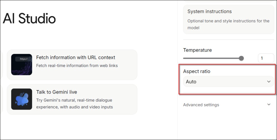The width and height of the screenshot is (277, 140).
Task: Expand Advanced settings using its chevron
Action: pos(269,105)
